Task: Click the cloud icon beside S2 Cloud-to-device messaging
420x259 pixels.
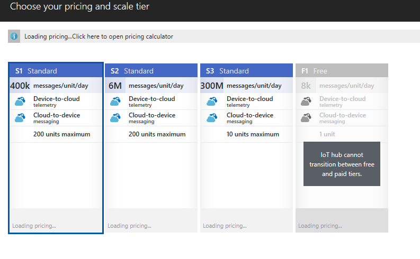Action: pos(115,117)
